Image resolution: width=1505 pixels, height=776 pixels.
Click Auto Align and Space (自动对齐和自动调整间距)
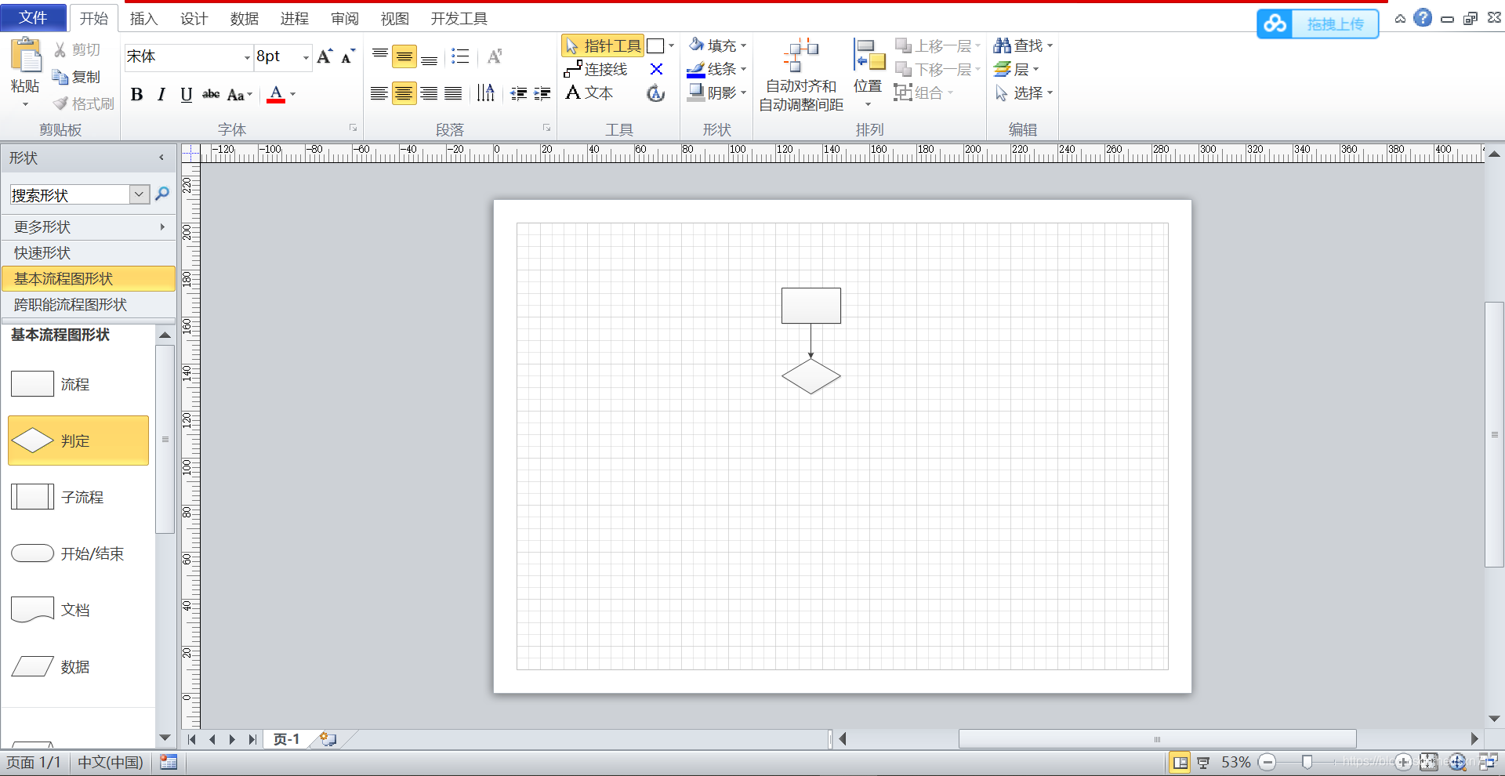(x=801, y=75)
